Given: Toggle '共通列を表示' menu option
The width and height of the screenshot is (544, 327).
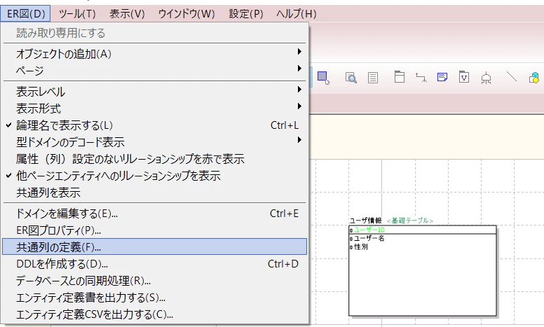Looking at the screenshot, I should tap(155, 193).
